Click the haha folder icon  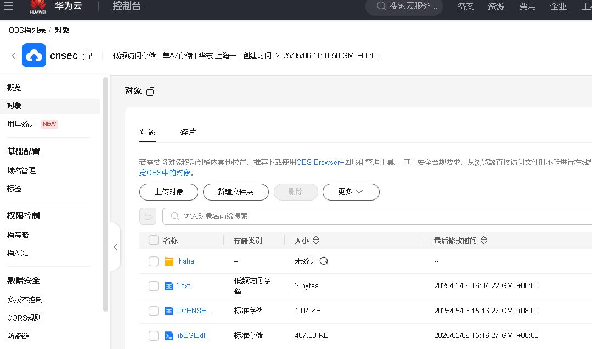tap(169, 261)
